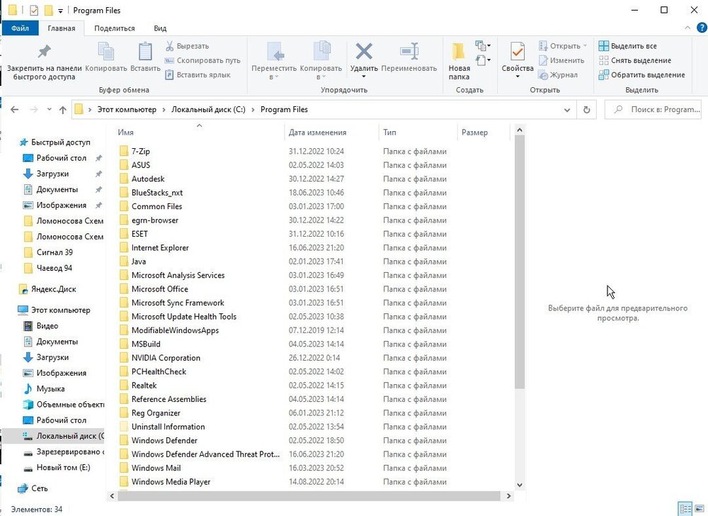Click the Properties checkmark icon

point(518,51)
